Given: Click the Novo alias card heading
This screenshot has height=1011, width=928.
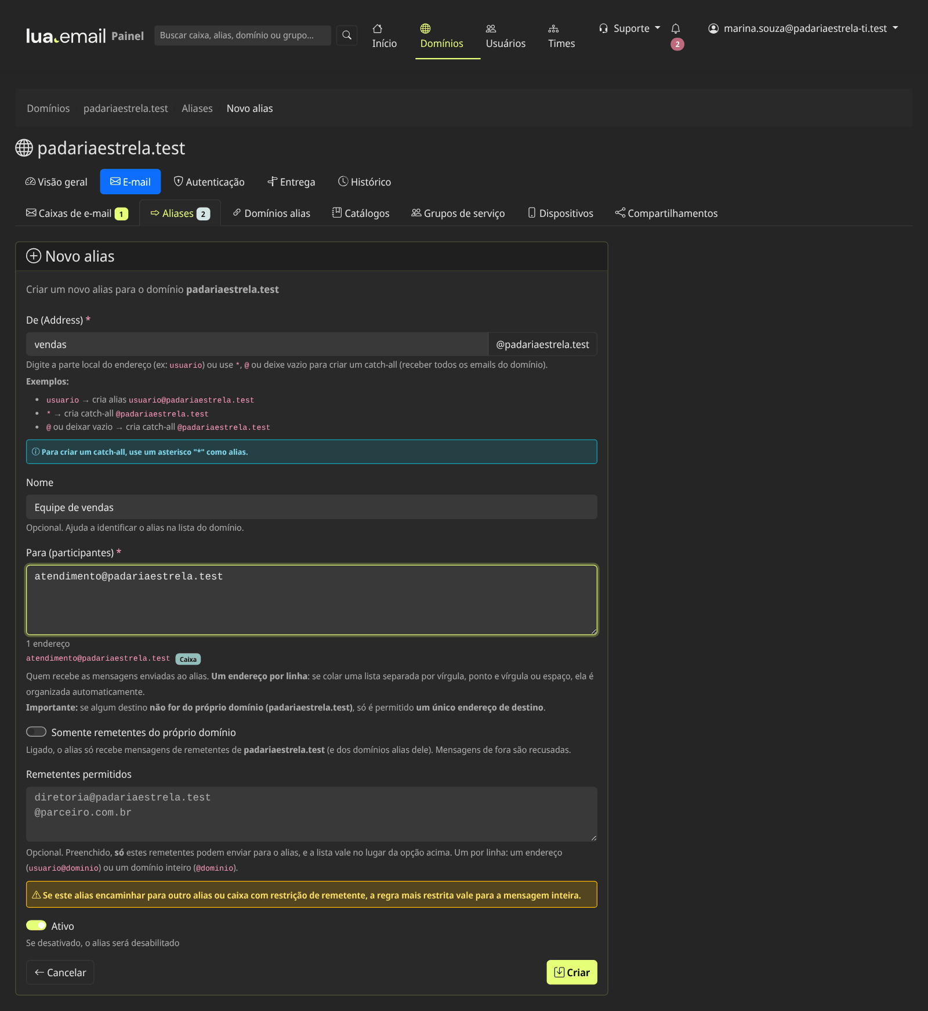Looking at the screenshot, I should coord(70,256).
